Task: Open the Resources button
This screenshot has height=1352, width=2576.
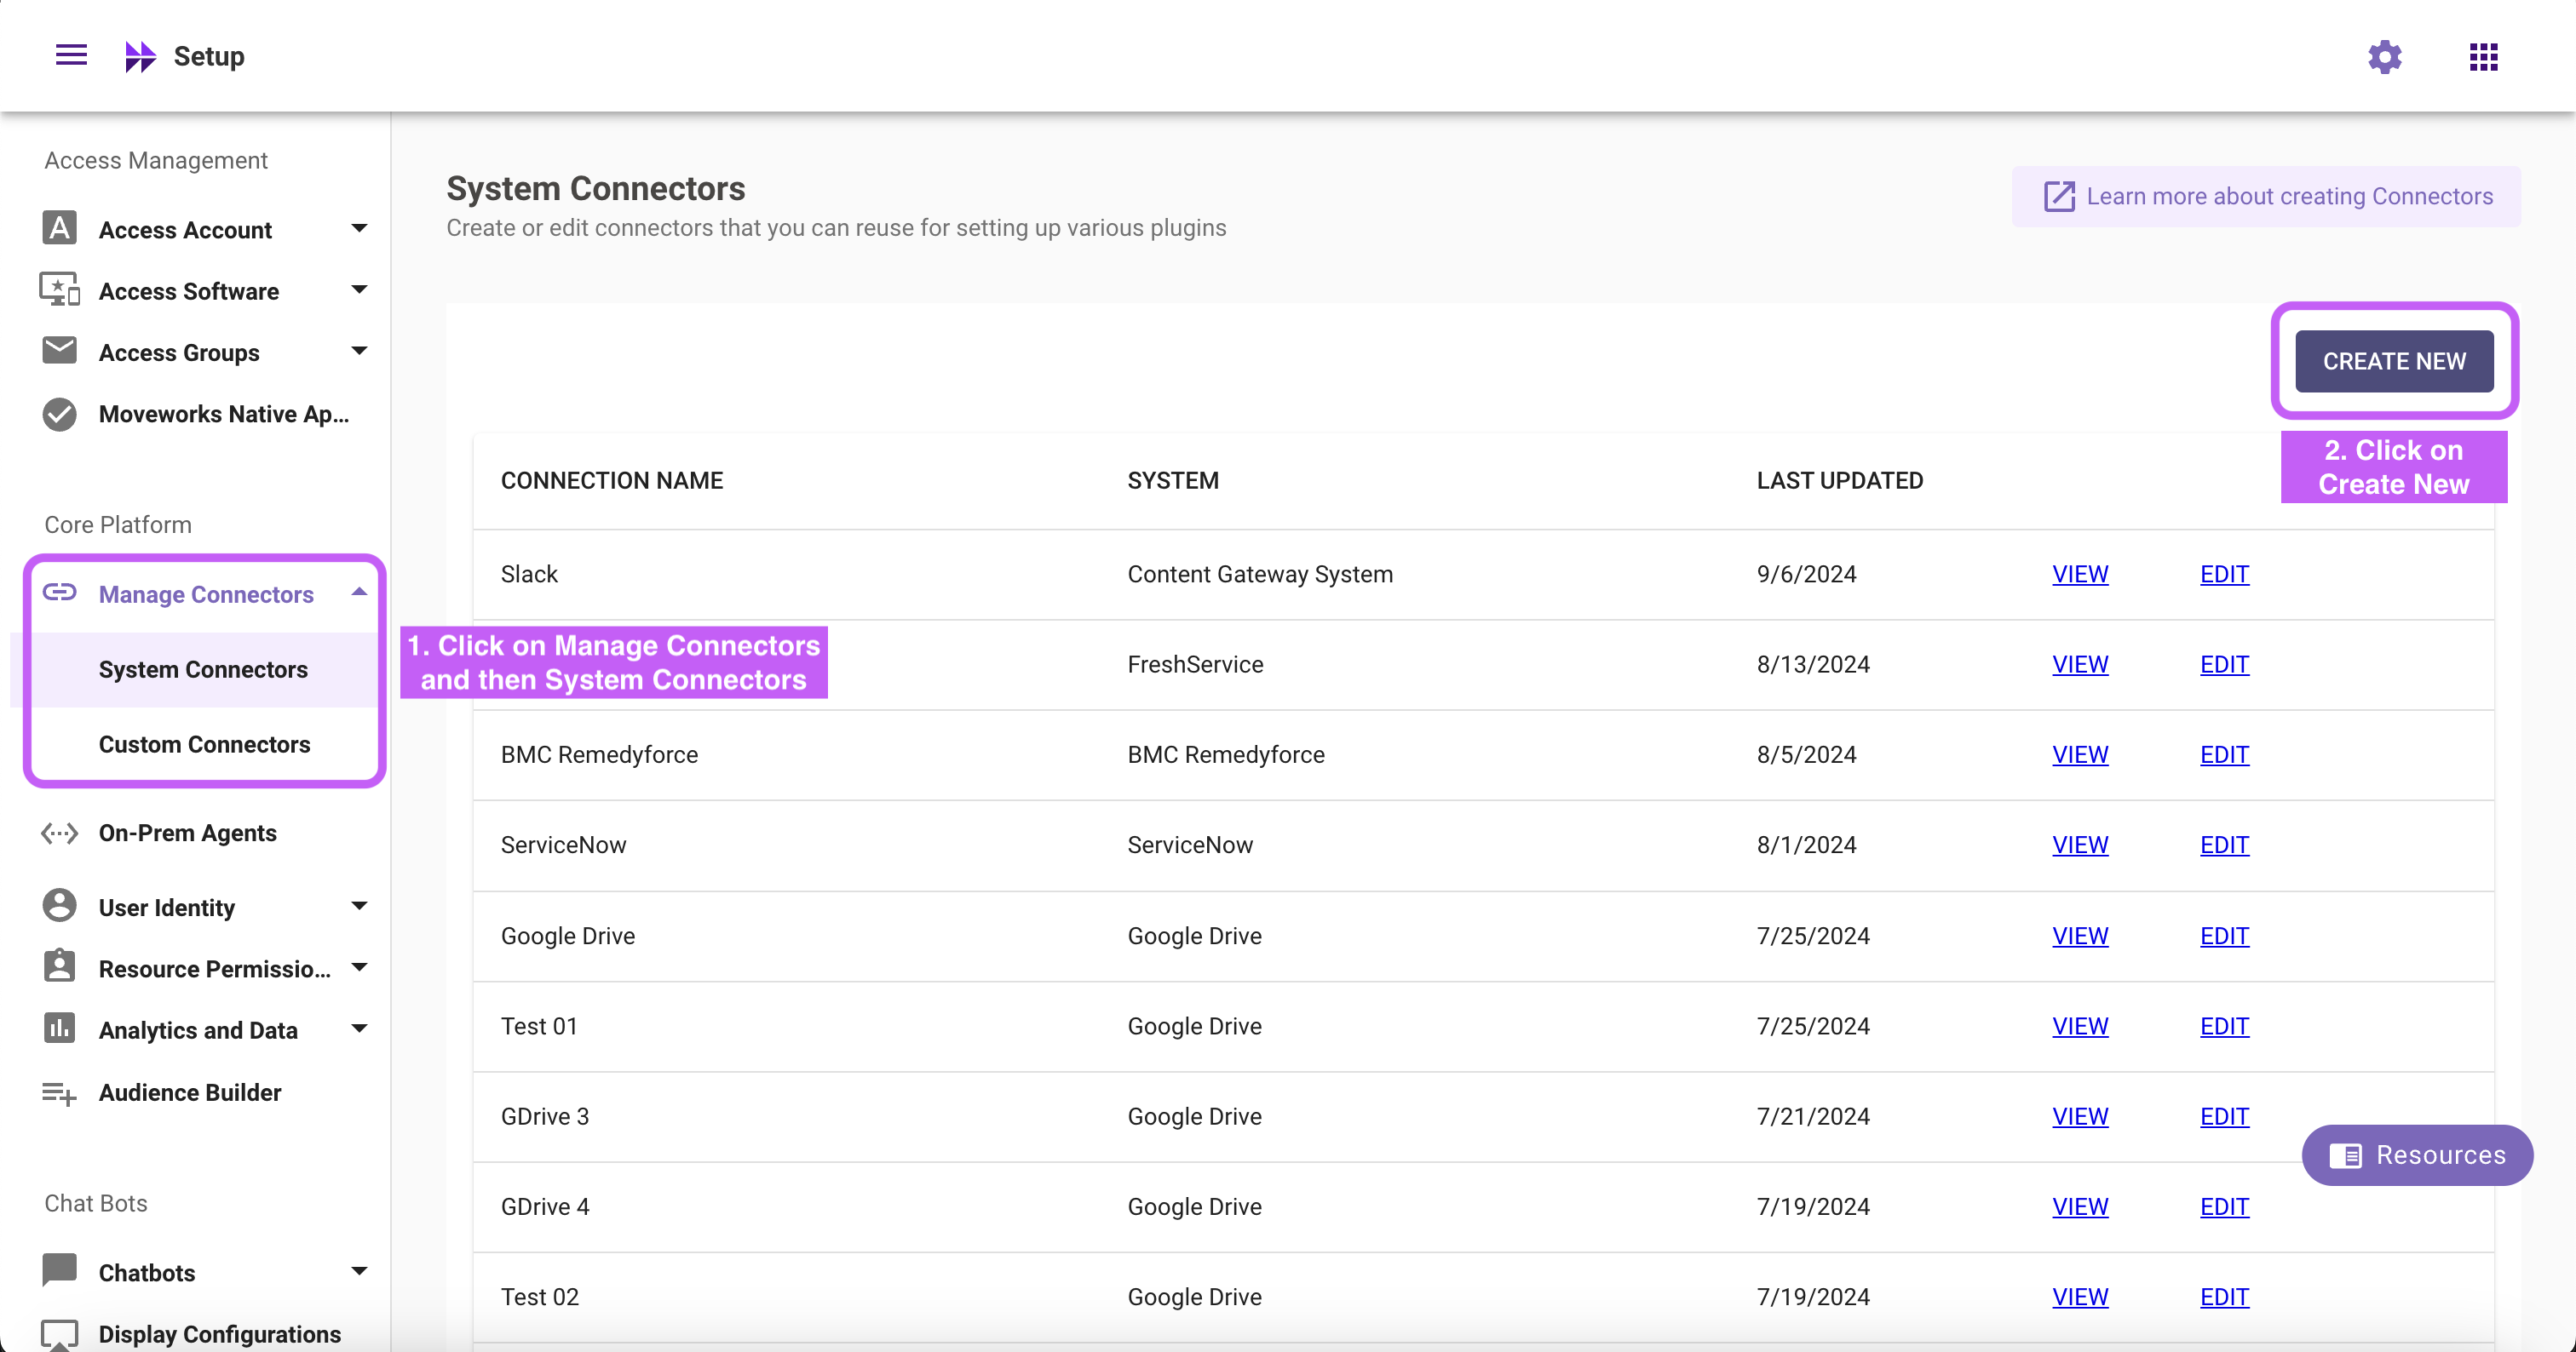Action: coord(2417,1155)
